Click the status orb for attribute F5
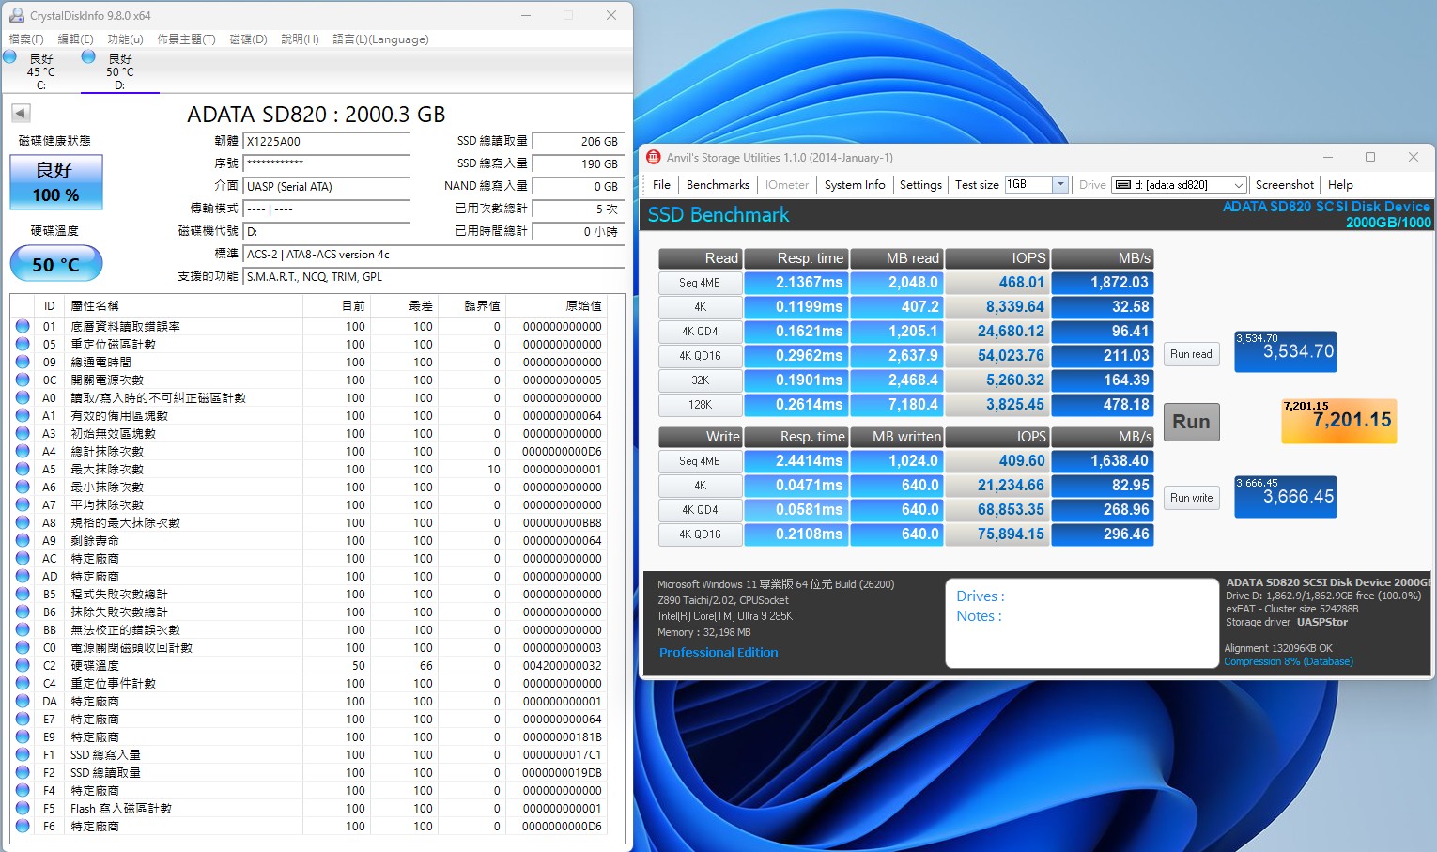 (x=23, y=808)
